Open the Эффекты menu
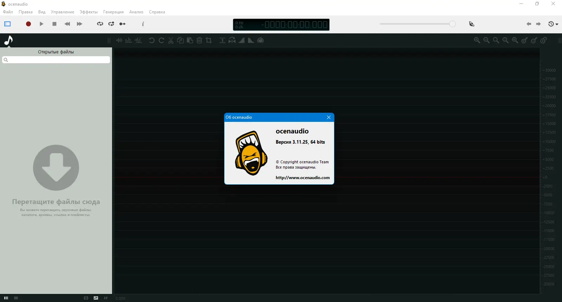This screenshot has width=562, height=302. click(x=89, y=12)
